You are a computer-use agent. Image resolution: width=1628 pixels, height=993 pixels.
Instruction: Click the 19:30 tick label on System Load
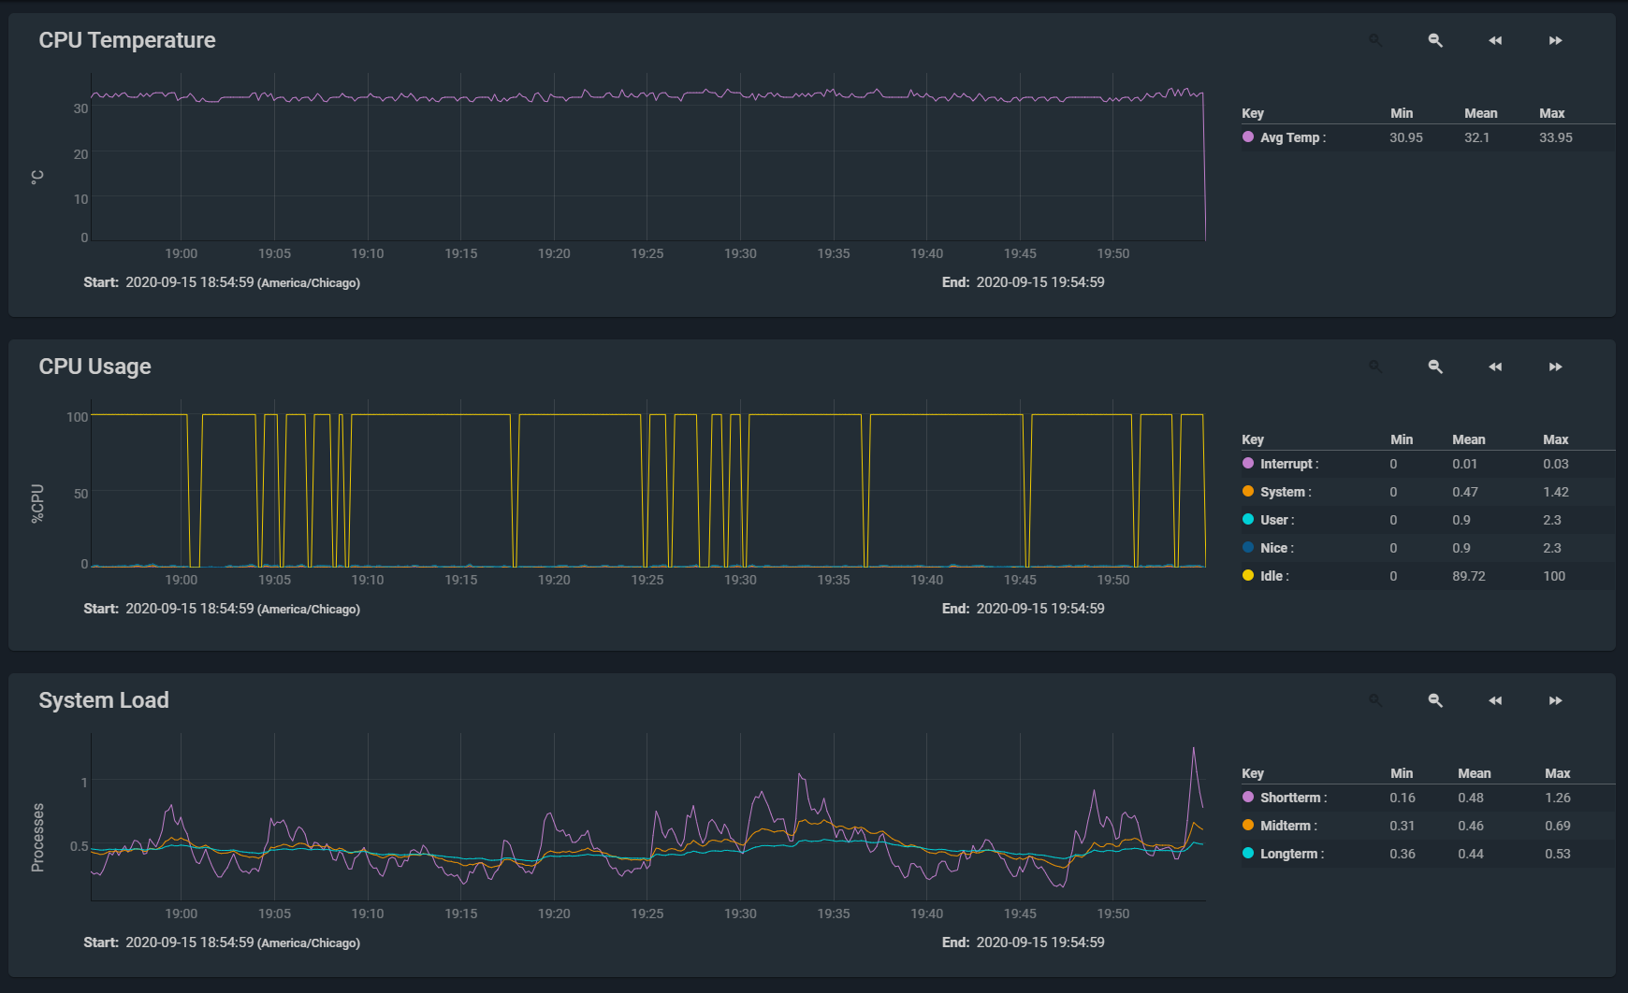tap(740, 914)
